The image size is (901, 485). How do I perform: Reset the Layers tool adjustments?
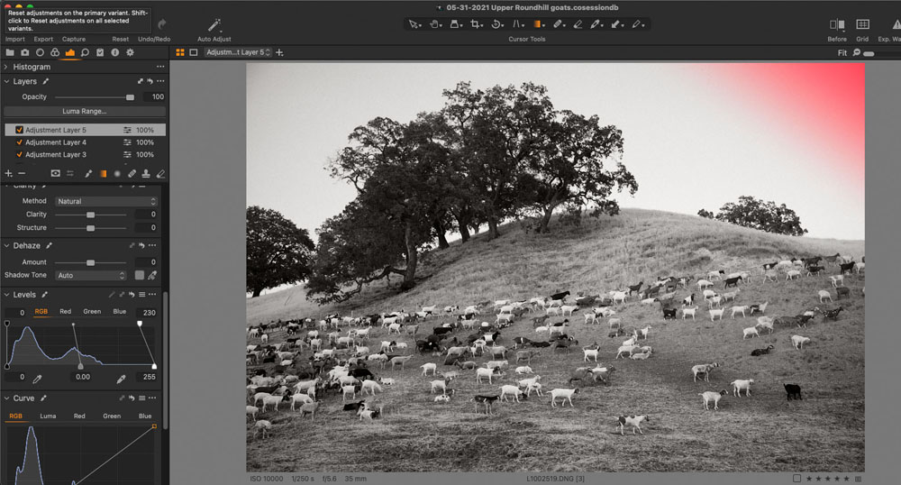pyautogui.click(x=150, y=82)
